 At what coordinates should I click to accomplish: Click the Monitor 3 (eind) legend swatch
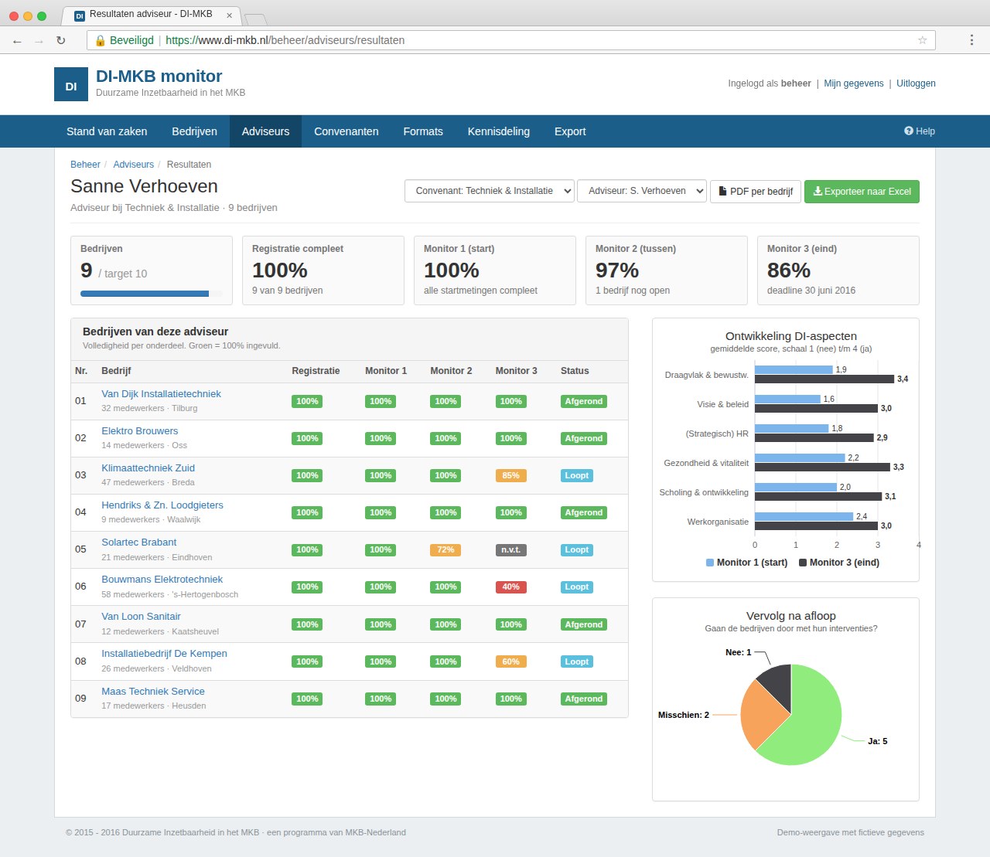pyautogui.click(x=803, y=563)
